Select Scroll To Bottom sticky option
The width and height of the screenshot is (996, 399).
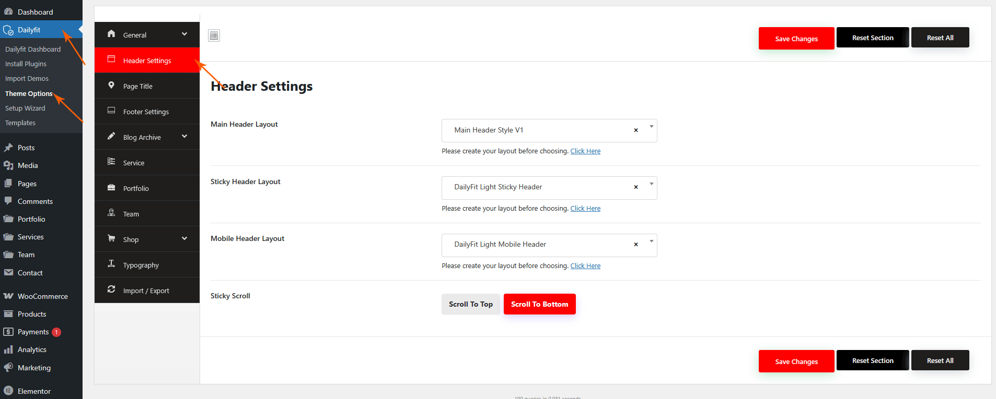[x=539, y=304]
